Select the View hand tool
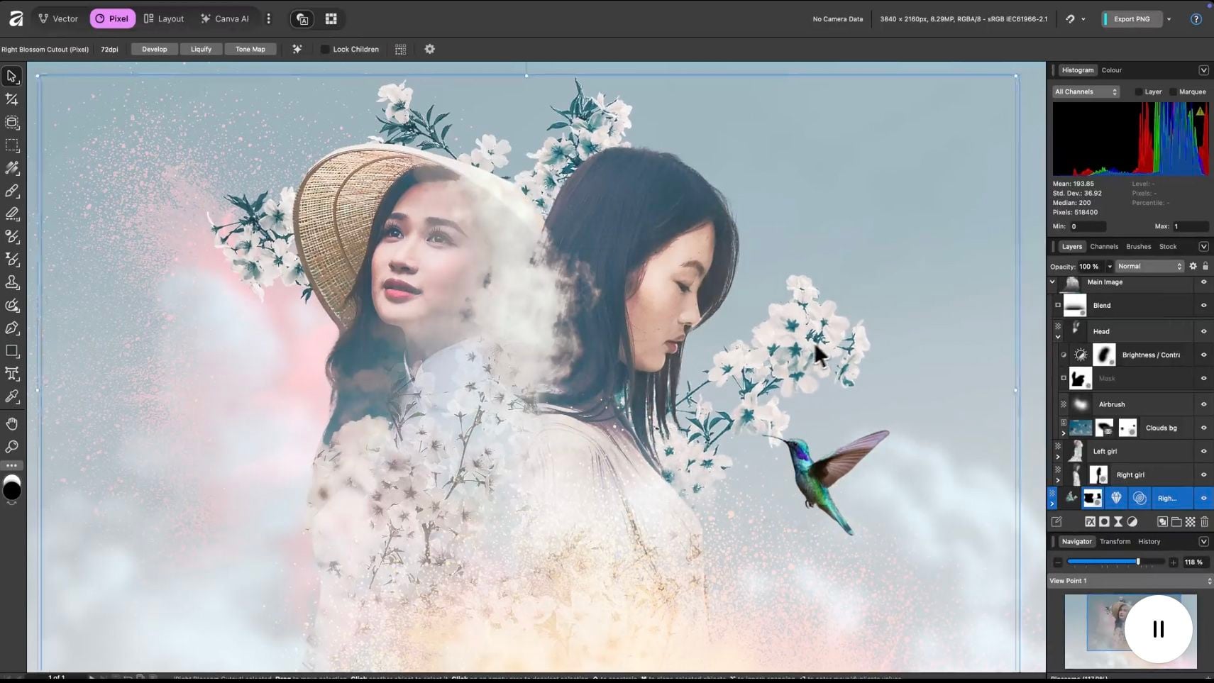Screen dimensions: 1214x683 coord(11,423)
